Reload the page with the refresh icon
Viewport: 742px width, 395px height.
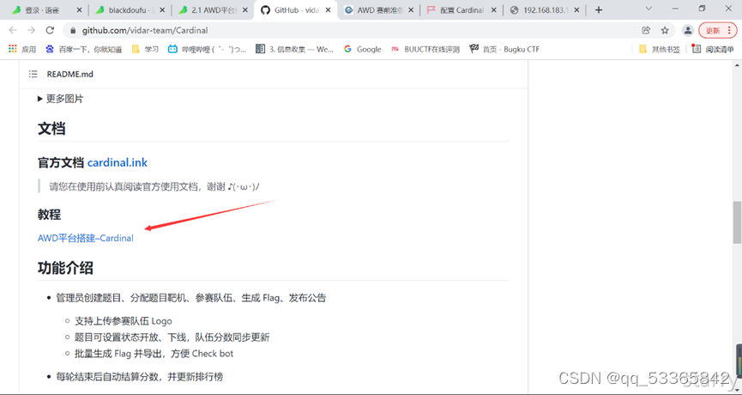(x=50, y=30)
